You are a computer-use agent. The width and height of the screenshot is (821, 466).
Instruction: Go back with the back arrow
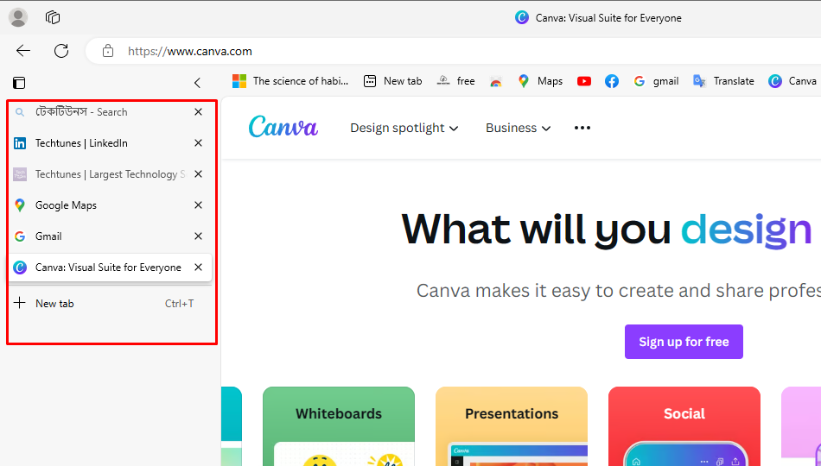click(23, 51)
